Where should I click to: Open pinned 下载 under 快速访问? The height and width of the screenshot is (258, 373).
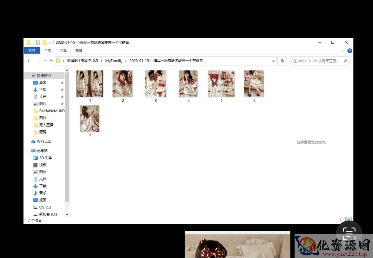point(43,90)
